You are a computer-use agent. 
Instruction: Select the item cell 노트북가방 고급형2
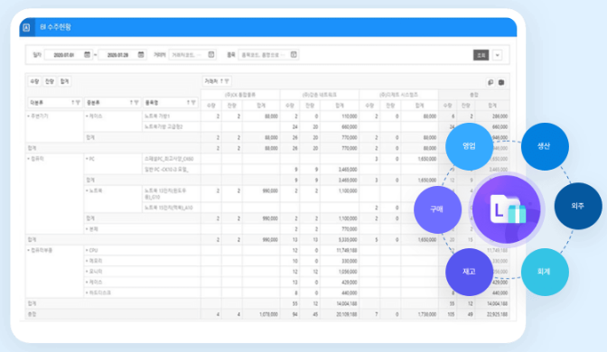(172, 127)
